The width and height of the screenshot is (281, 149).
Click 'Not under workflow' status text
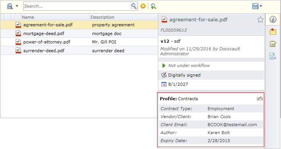(189, 66)
